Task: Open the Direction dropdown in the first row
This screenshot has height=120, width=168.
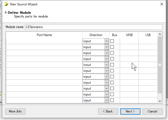Action: [107, 41]
